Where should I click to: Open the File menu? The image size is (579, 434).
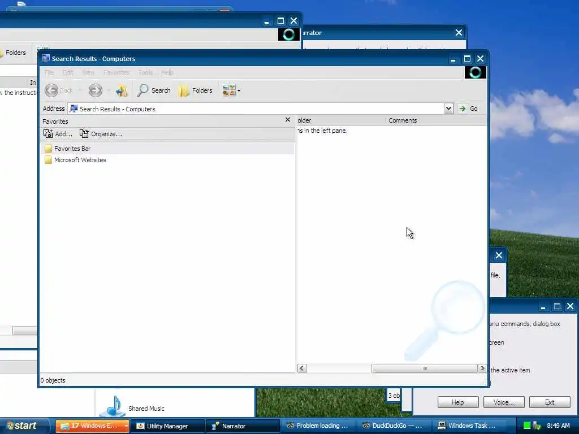point(49,72)
